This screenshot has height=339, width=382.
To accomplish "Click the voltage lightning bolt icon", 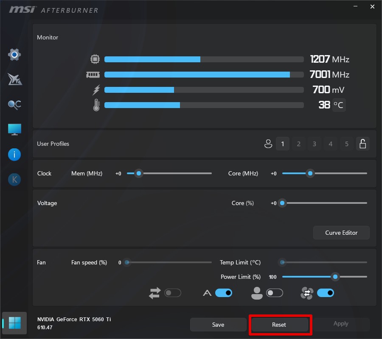I will 96,90.
